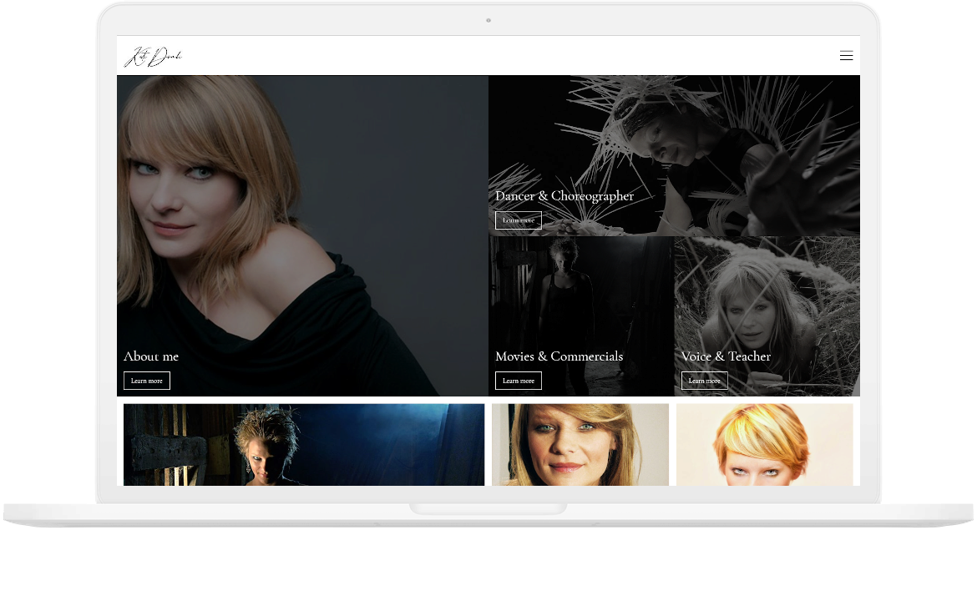Click Learn more under Movies & Commercials
This screenshot has height=606, width=977.
[x=518, y=380]
